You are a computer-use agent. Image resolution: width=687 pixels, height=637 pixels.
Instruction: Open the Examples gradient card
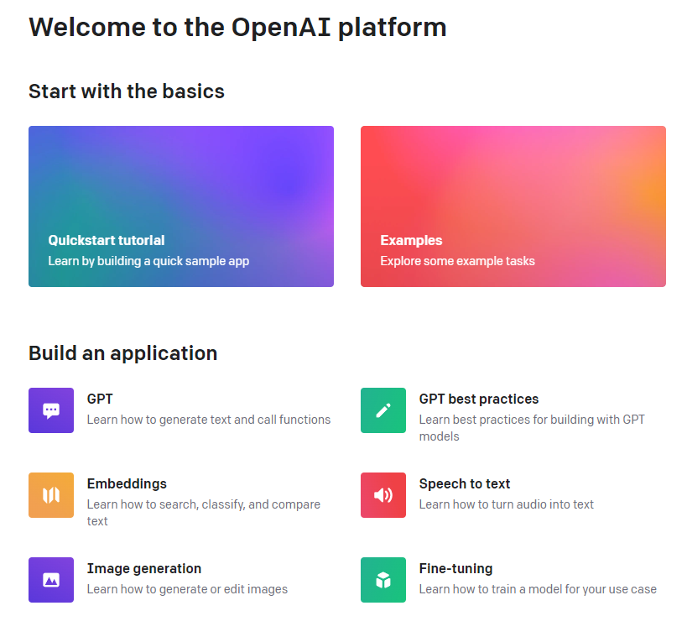click(513, 206)
